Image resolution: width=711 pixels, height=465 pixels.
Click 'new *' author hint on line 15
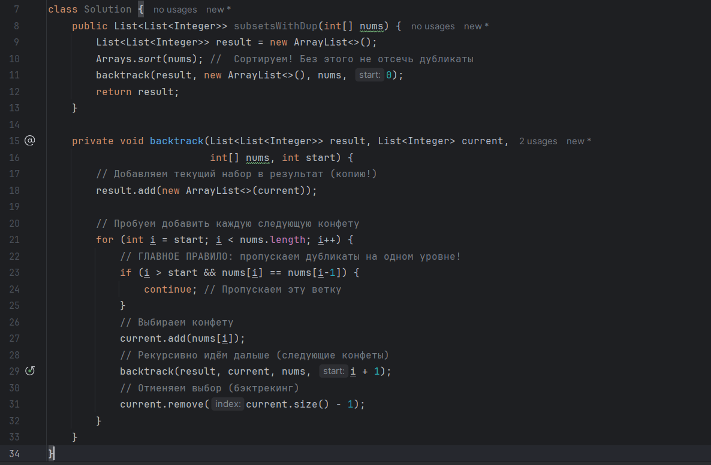pos(579,141)
